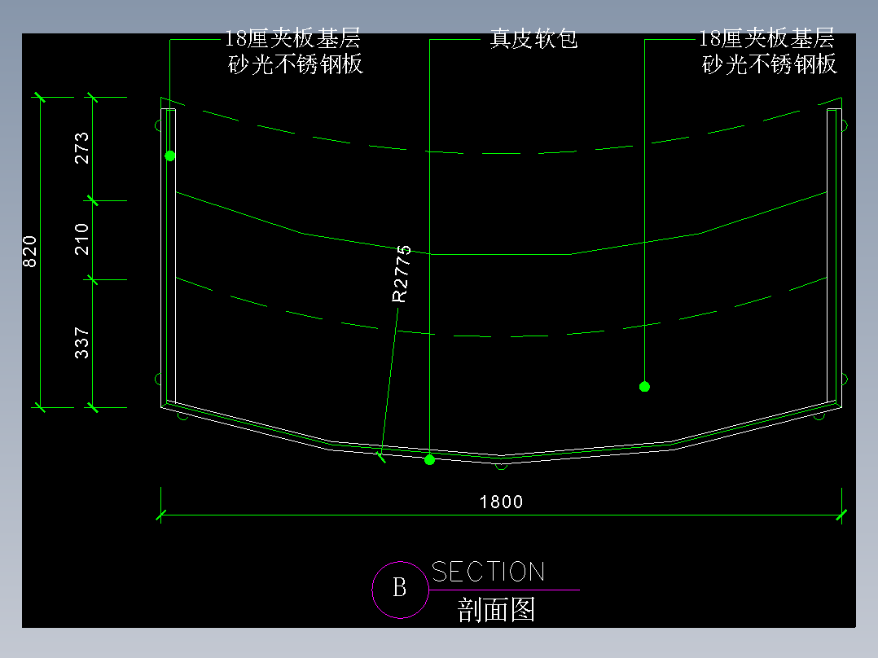
Task: Select the 337 dimension value
Action: (81, 344)
